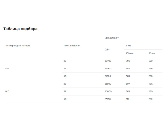The width and height of the screenshot is (164, 131).
Task: Click the 17050 power value cell
Action: (108, 99)
